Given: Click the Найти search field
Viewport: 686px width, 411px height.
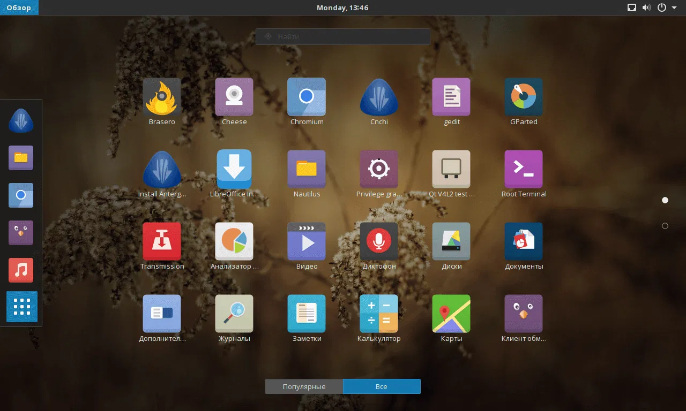Looking at the screenshot, I should tap(343, 36).
